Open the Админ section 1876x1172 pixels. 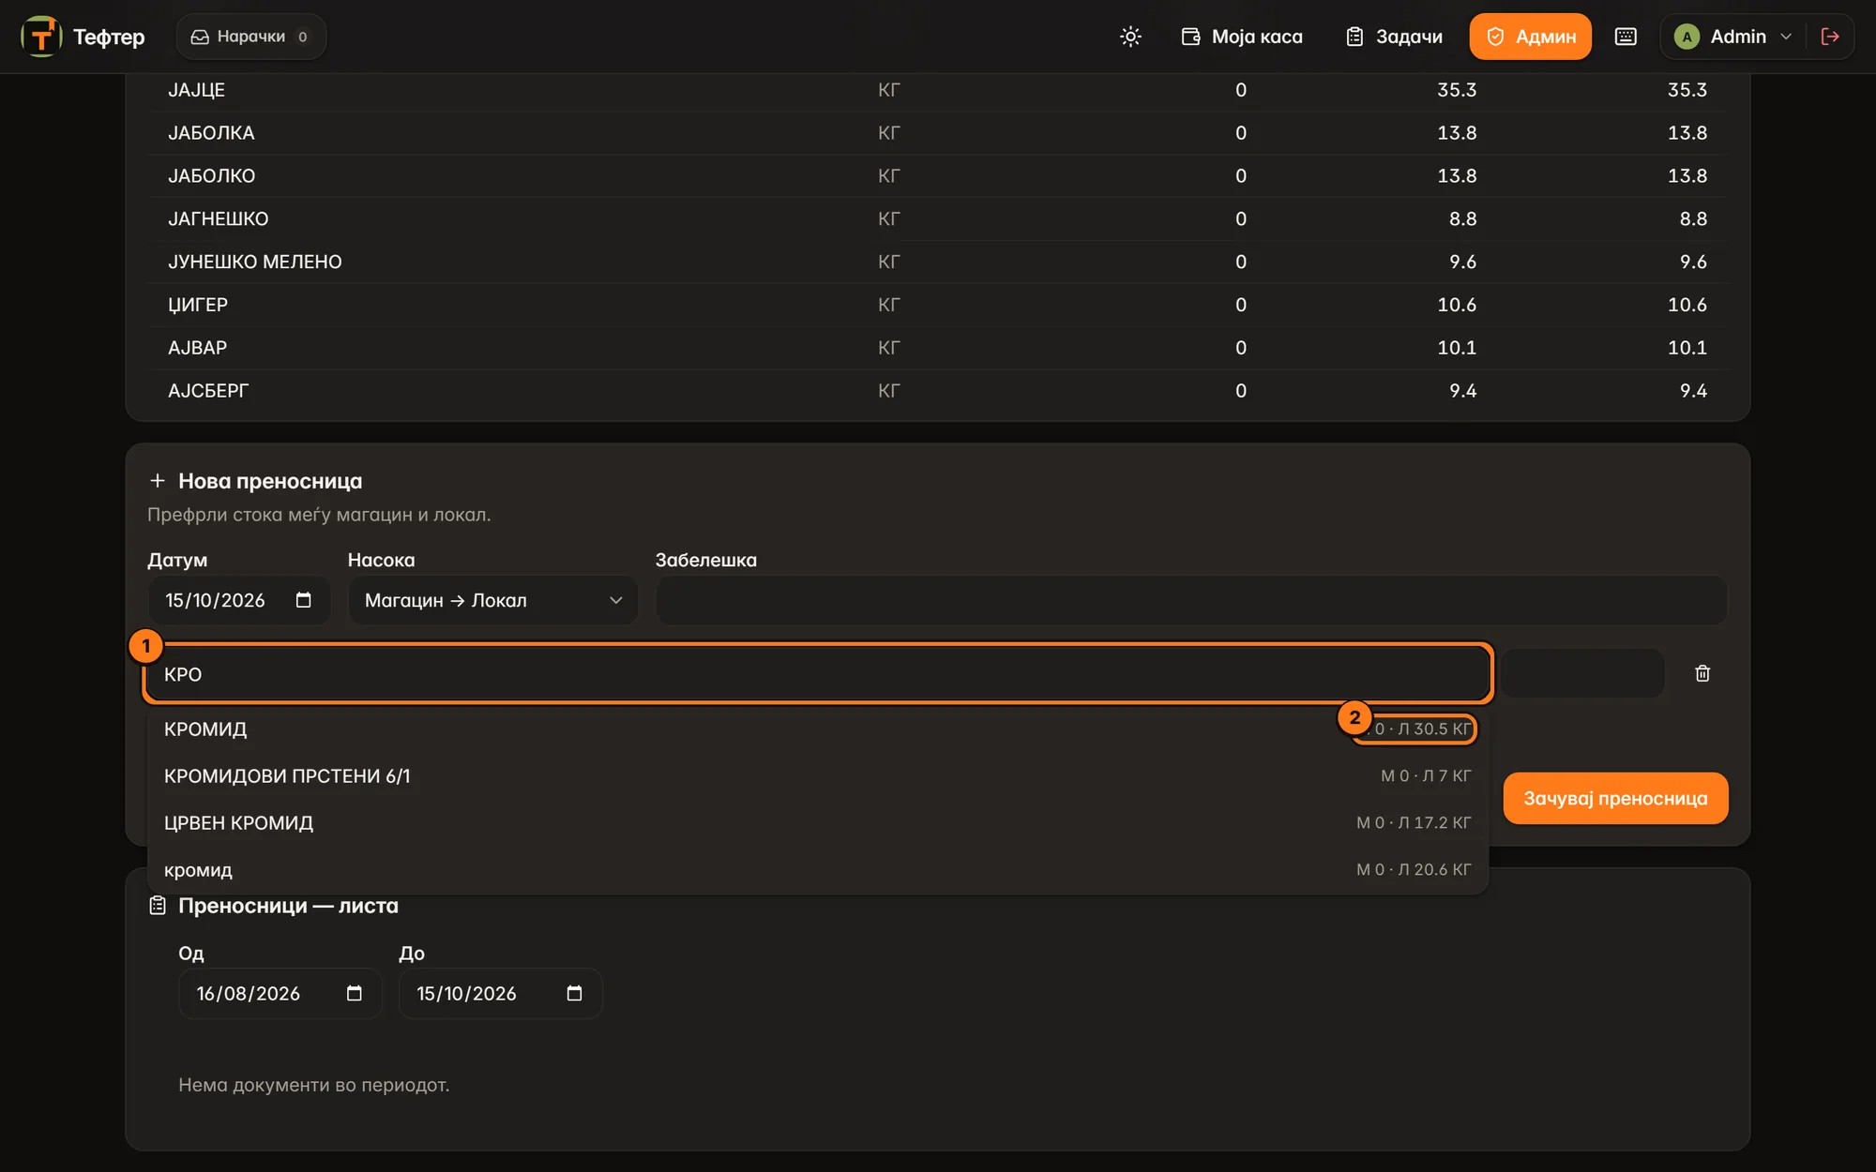click(x=1530, y=37)
